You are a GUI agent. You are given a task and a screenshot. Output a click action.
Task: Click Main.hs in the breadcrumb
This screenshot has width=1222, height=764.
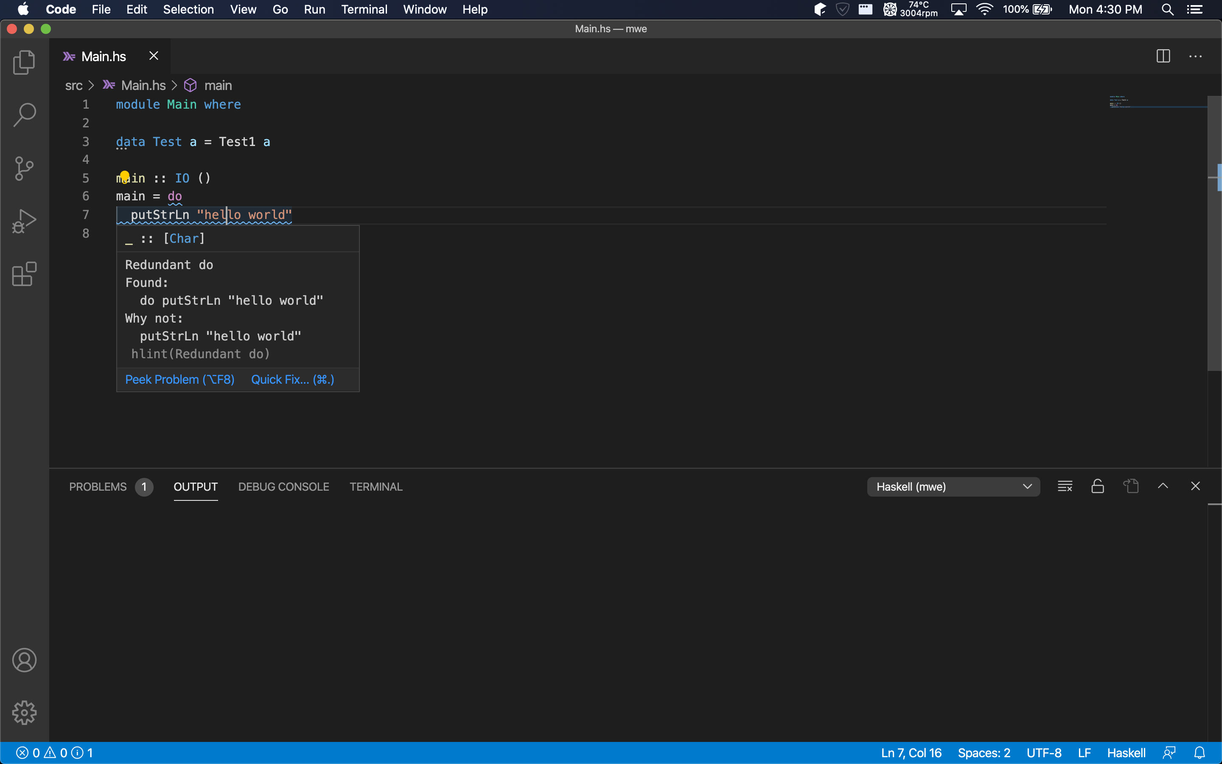coord(143,85)
